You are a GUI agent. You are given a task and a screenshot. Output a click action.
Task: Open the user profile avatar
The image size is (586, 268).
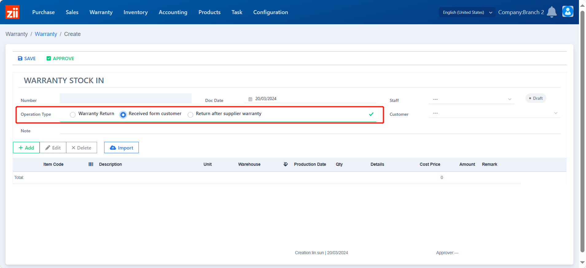568,12
